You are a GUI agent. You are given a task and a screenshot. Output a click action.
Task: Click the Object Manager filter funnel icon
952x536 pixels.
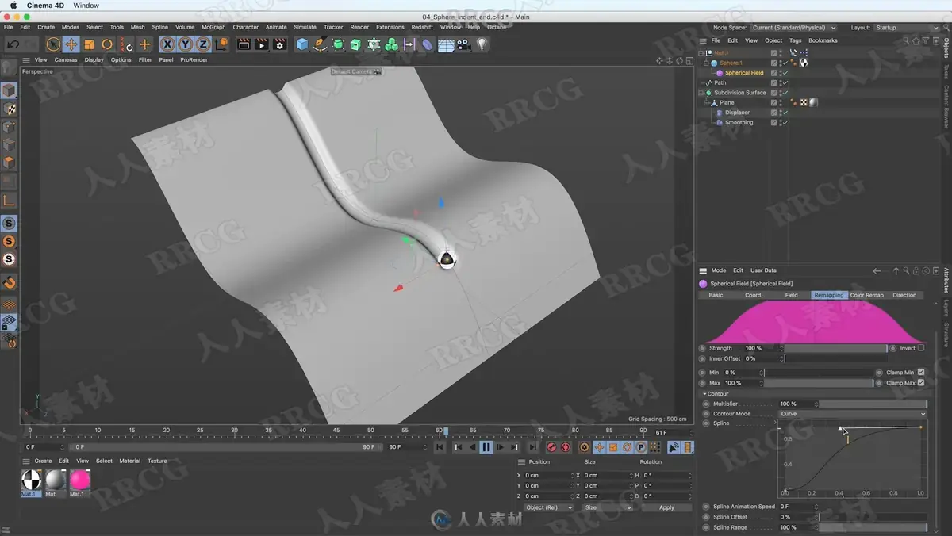pyautogui.click(x=926, y=40)
